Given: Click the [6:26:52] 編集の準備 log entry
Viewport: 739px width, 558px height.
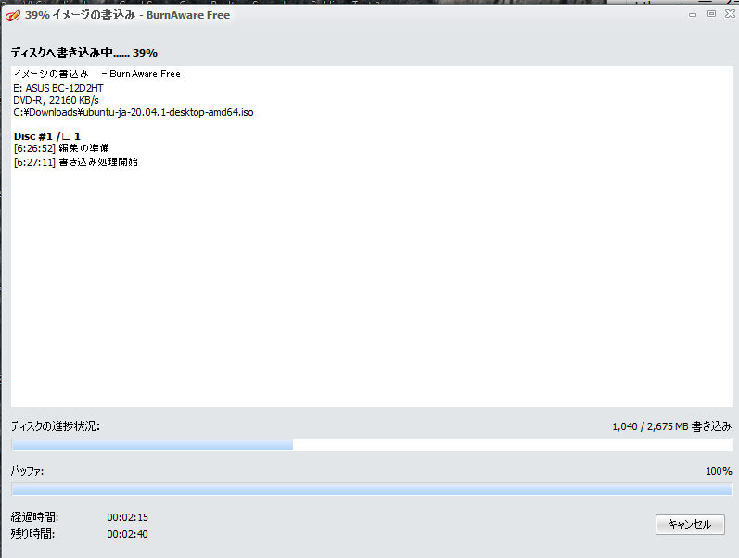Looking at the screenshot, I should [62, 148].
